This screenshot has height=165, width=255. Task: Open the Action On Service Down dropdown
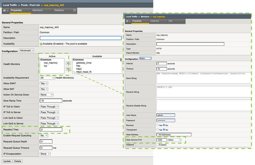coord(46,95)
